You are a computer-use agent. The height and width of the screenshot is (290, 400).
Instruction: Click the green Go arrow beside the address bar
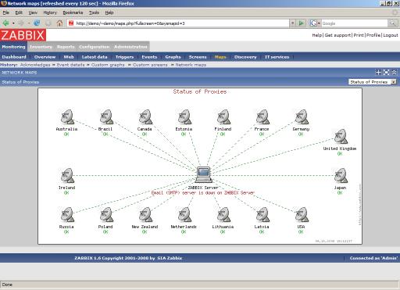coord(302,23)
